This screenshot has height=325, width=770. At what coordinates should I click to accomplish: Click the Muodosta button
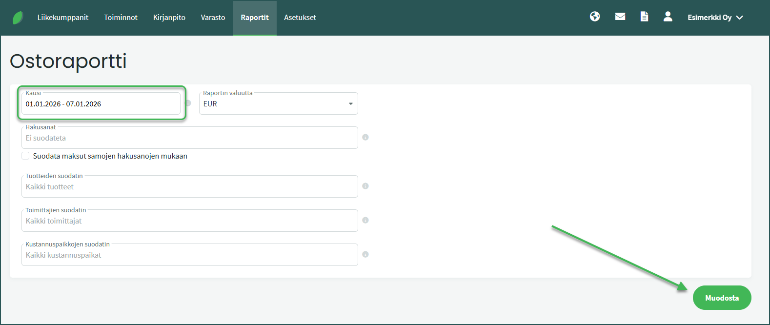point(721,298)
